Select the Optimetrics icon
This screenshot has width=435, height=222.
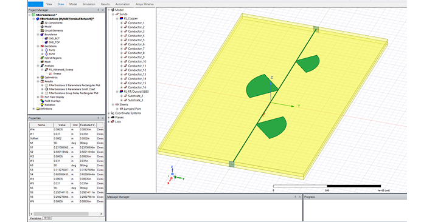42,78
